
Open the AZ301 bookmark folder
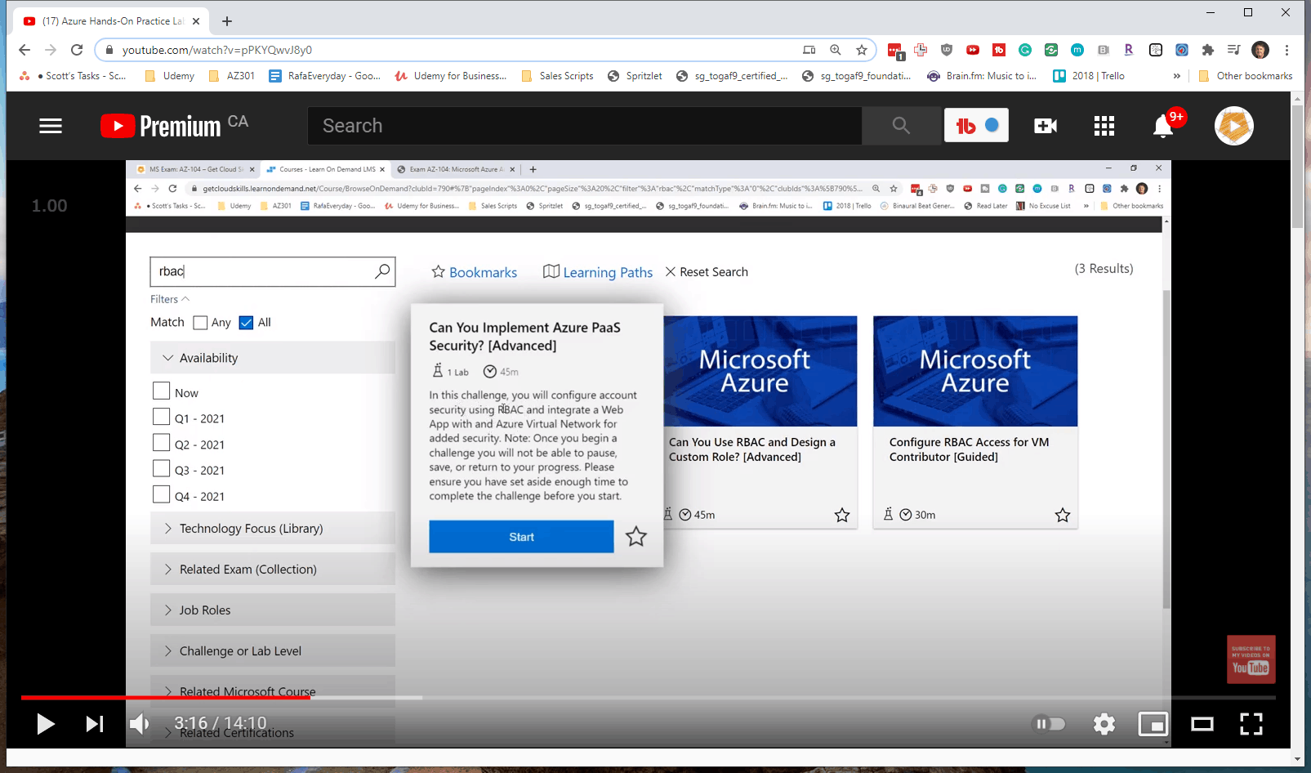click(x=232, y=76)
